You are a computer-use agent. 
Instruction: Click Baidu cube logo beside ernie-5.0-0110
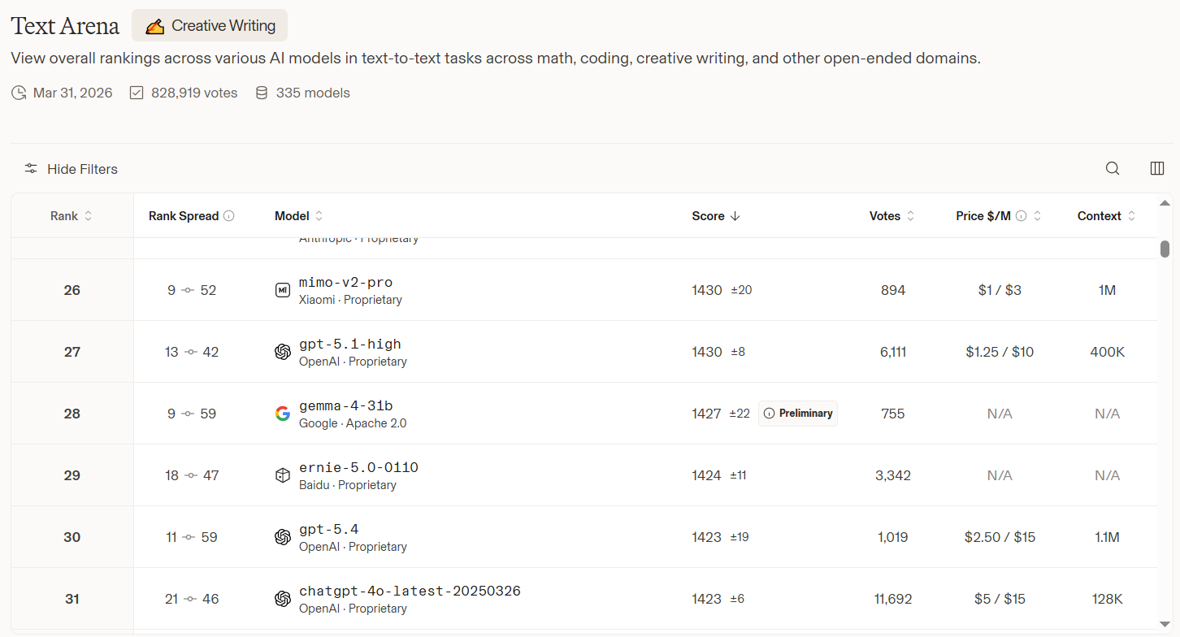[x=283, y=475]
